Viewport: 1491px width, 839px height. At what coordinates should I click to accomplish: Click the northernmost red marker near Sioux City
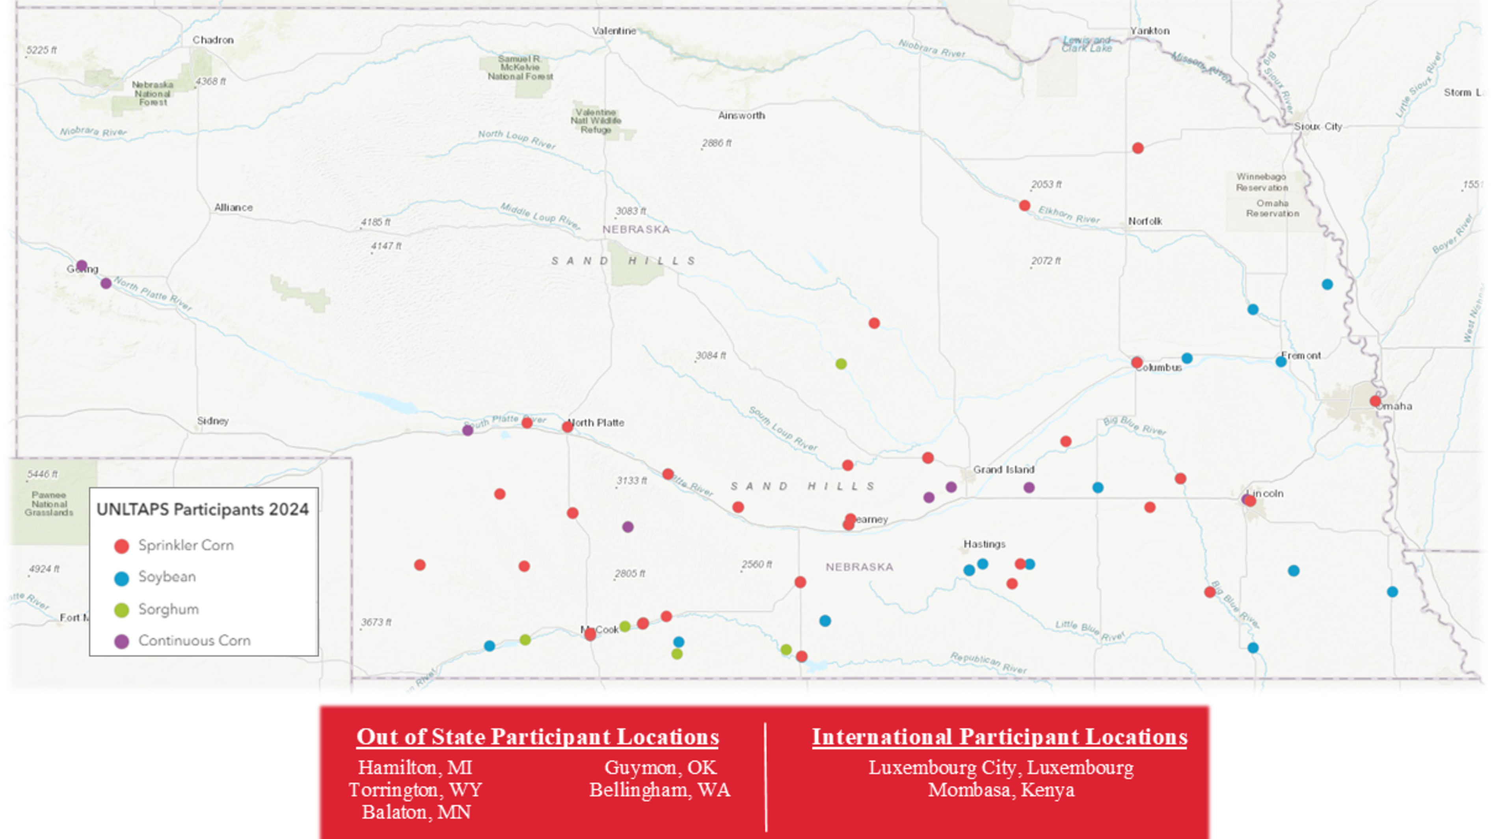(x=1138, y=148)
